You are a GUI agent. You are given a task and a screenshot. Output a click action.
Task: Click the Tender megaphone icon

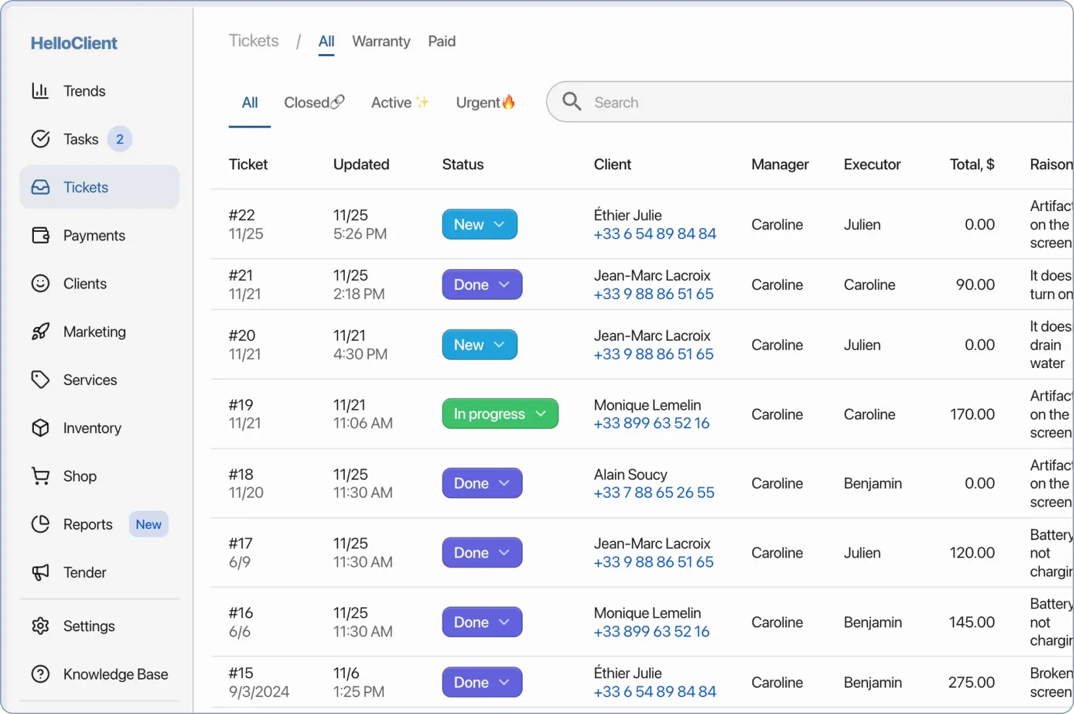pos(40,573)
